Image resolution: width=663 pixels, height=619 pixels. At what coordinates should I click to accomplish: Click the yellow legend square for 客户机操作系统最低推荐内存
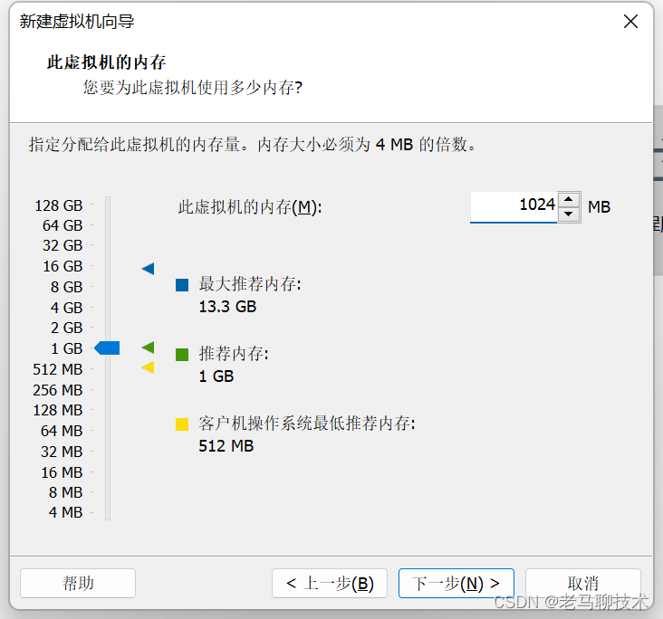click(182, 424)
